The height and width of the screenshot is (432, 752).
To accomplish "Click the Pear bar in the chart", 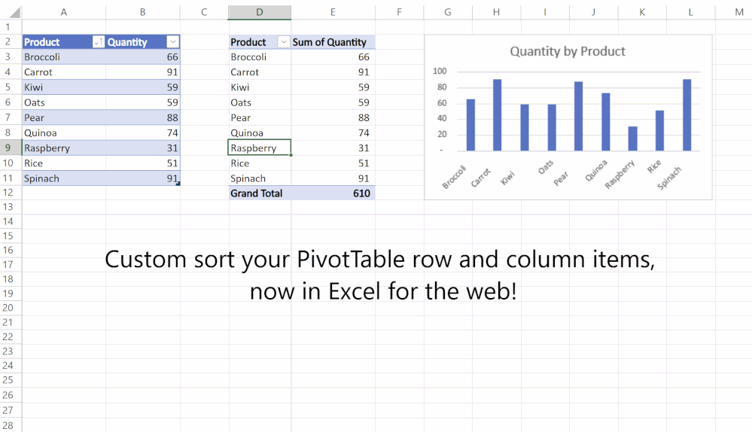I will click(x=579, y=117).
